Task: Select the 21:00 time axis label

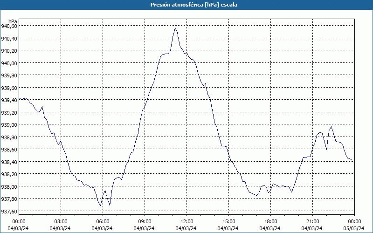Action: click(x=312, y=222)
